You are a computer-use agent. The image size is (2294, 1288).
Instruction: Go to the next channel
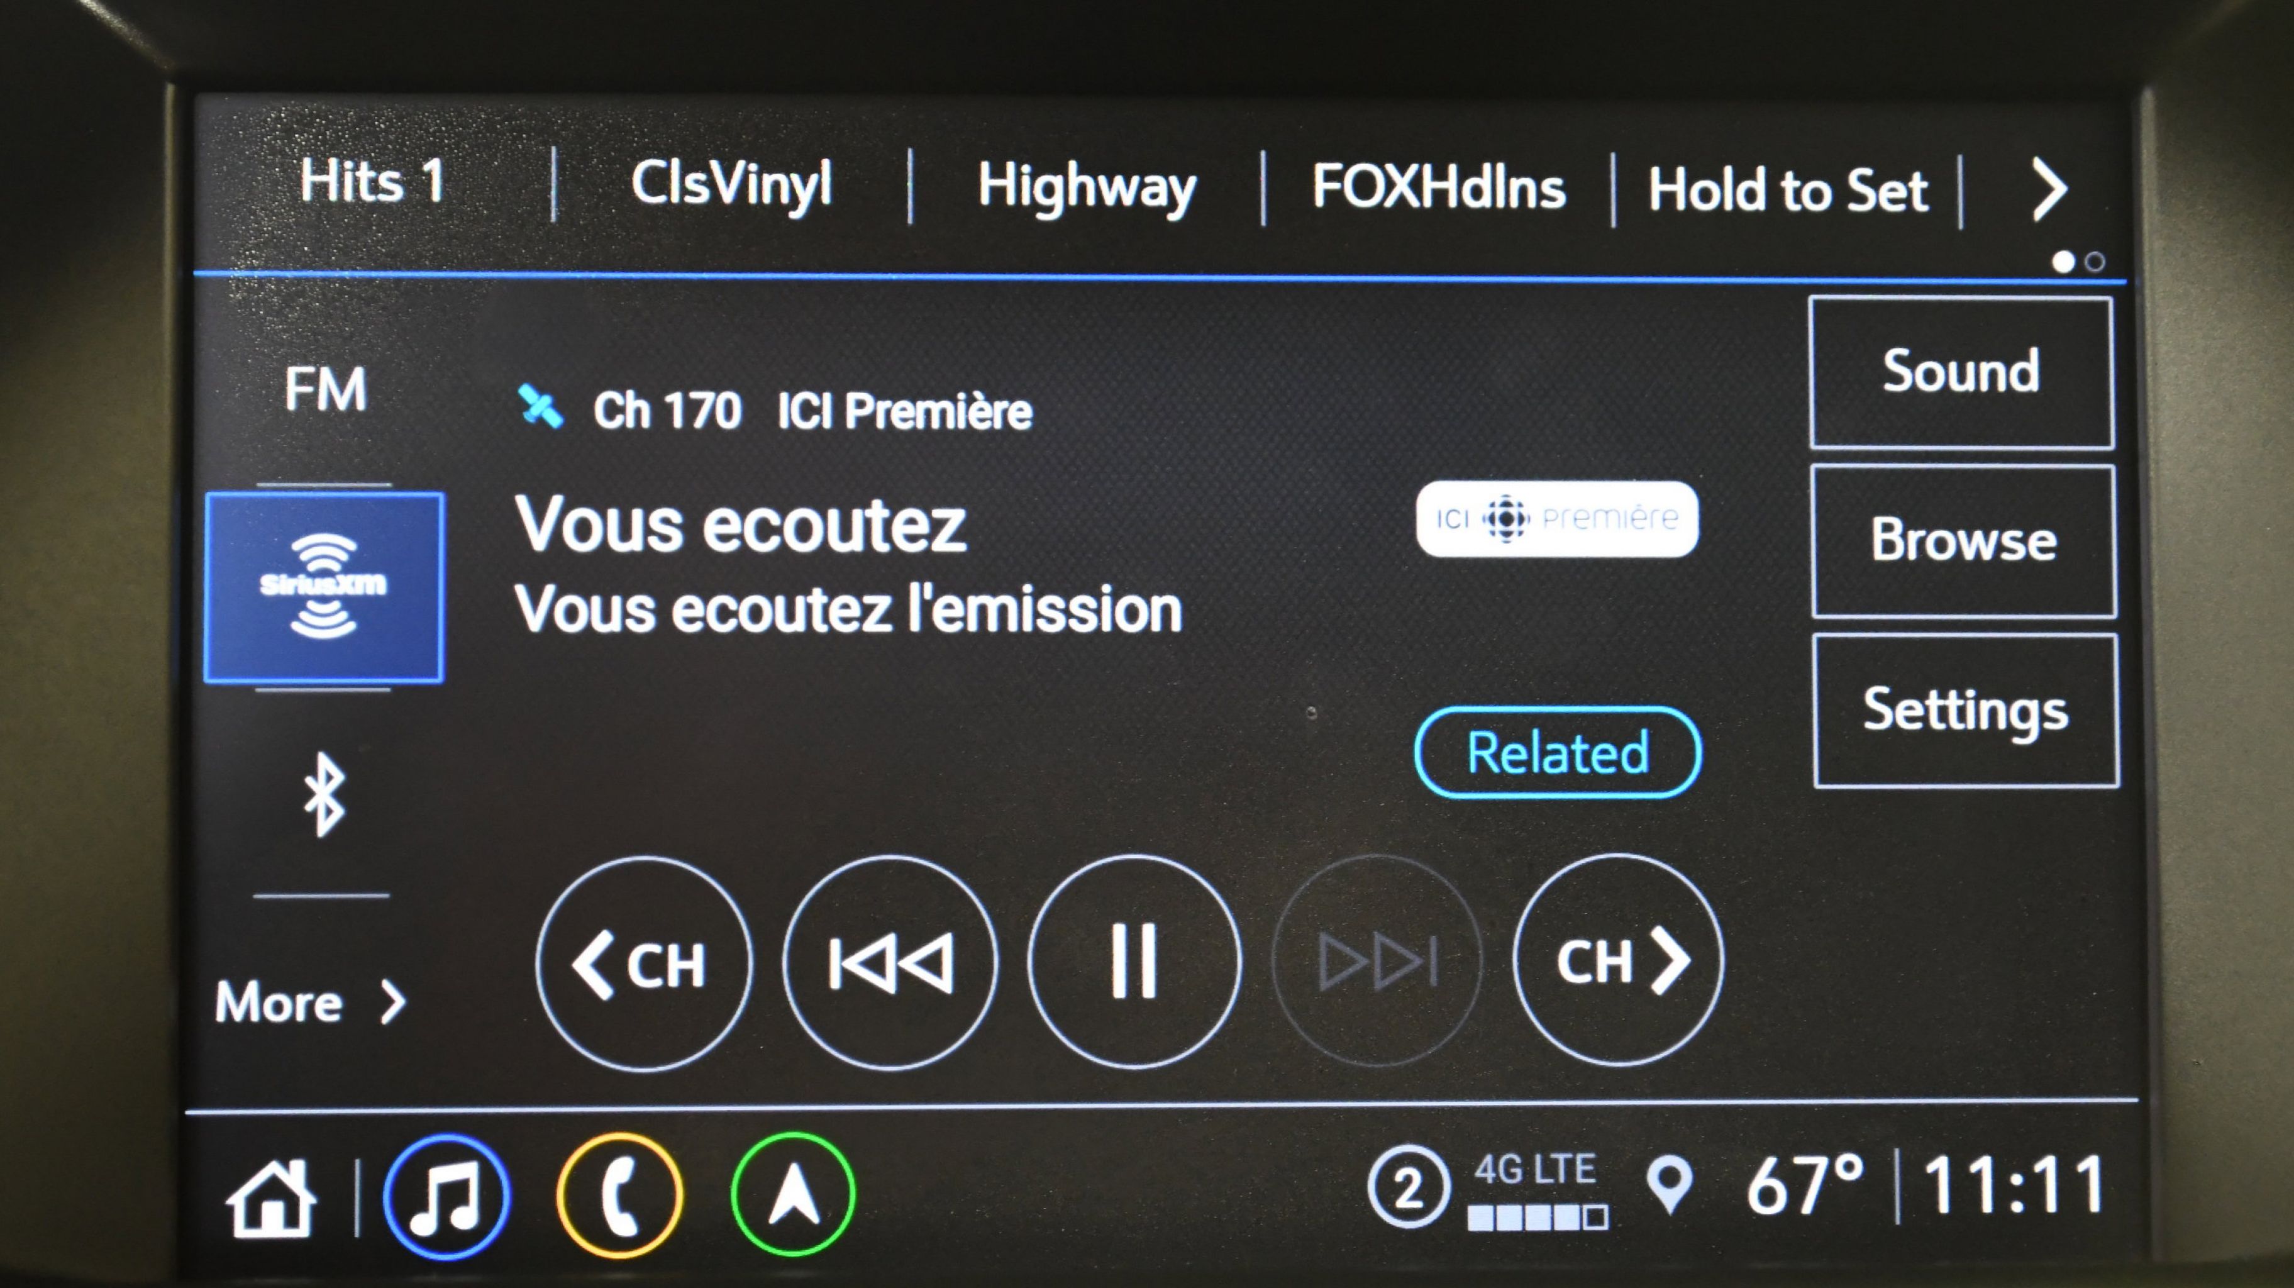click(x=1619, y=959)
